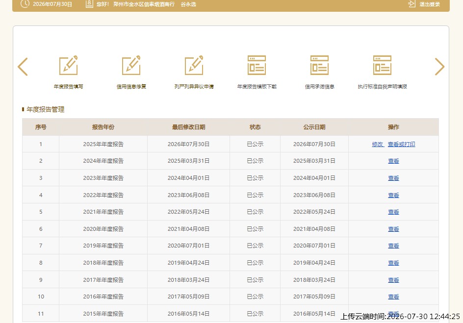This screenshot has width=463, height=323.
Task: View the 2019年年度报告 via 查看
Action: (394, 246)
